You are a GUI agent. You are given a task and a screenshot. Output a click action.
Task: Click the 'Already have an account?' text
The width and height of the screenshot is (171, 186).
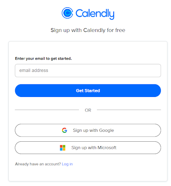click(x=38, y=164)
